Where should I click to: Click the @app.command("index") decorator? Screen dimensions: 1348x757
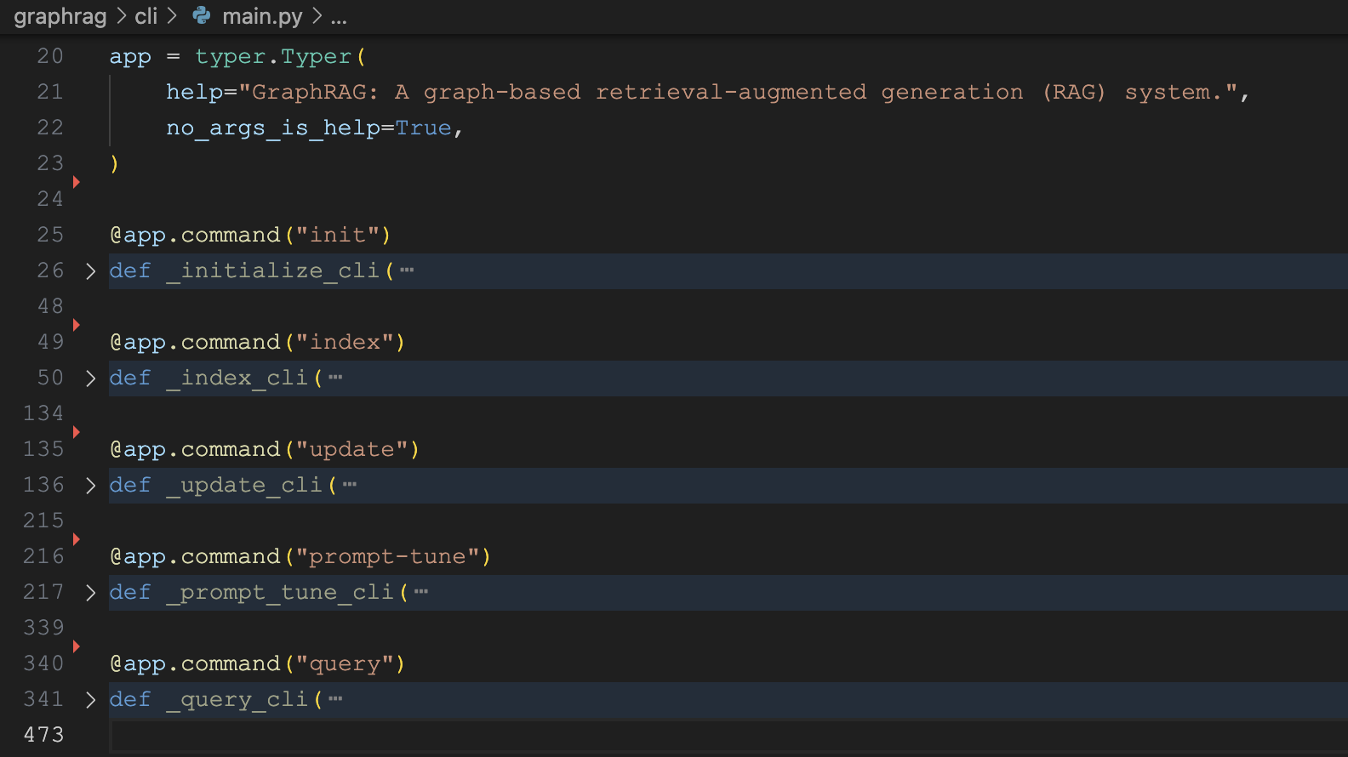257,342
